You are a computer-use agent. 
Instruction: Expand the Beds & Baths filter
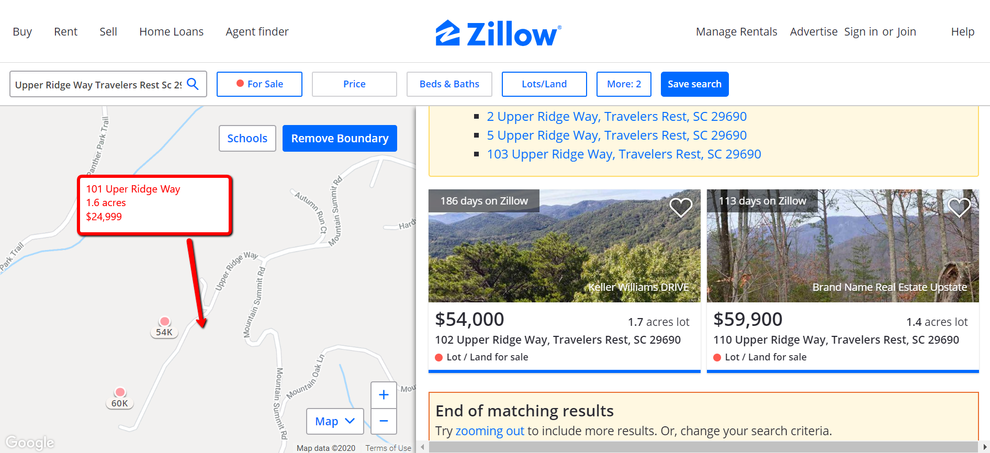click(449, 84)
